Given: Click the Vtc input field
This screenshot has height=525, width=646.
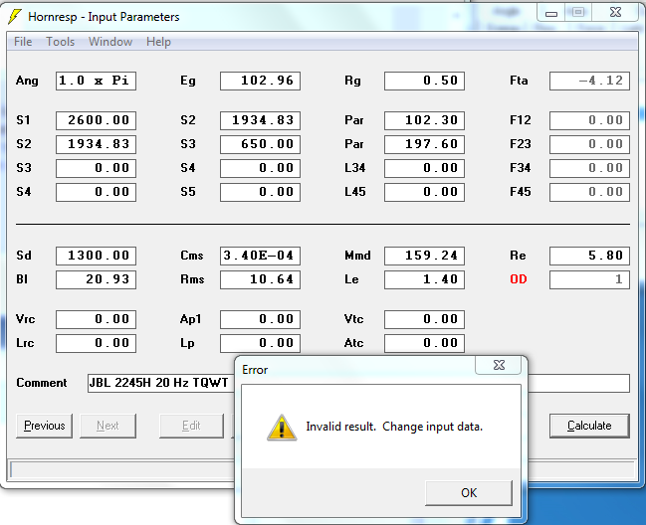Looking at the screenshot, I should click(x=424, y=320).
